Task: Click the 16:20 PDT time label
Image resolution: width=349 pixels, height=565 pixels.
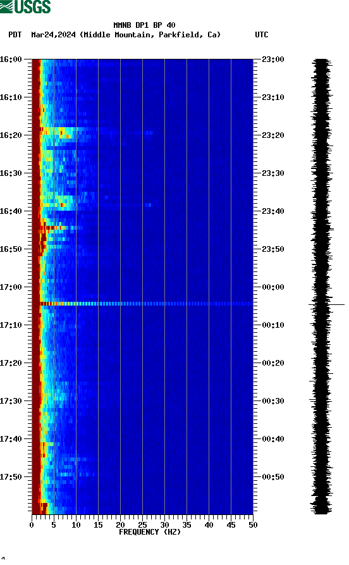Action: click(x=11, y=135)
